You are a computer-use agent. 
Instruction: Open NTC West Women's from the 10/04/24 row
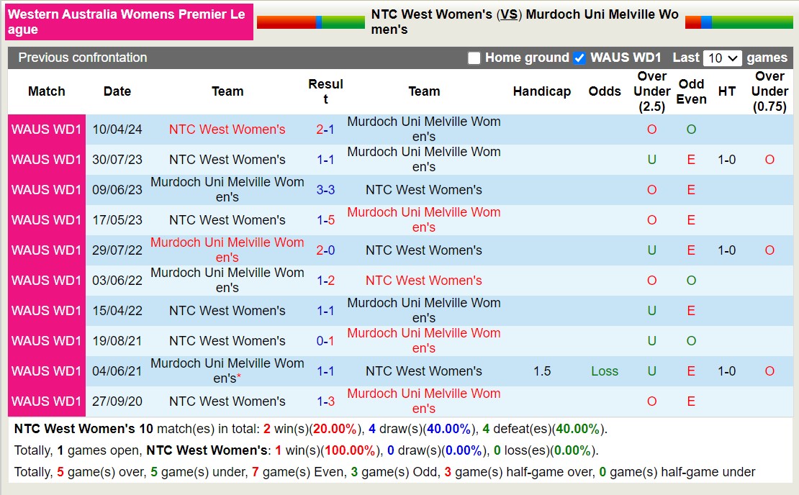[x=227, y=129]
